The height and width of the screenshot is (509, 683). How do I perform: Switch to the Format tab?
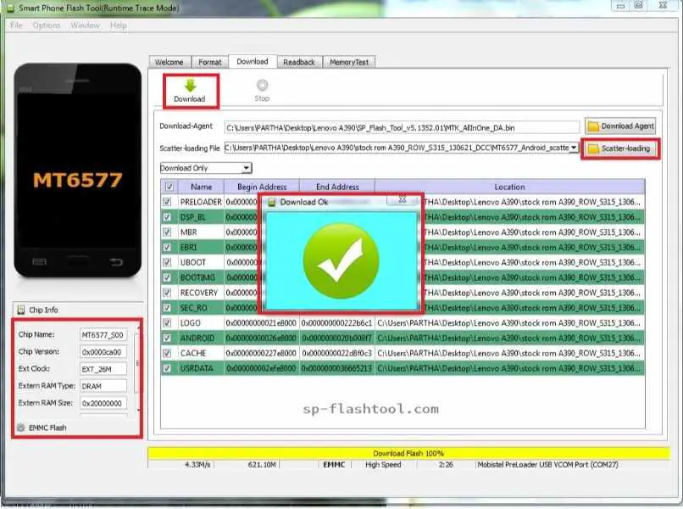tap(210, 63)
